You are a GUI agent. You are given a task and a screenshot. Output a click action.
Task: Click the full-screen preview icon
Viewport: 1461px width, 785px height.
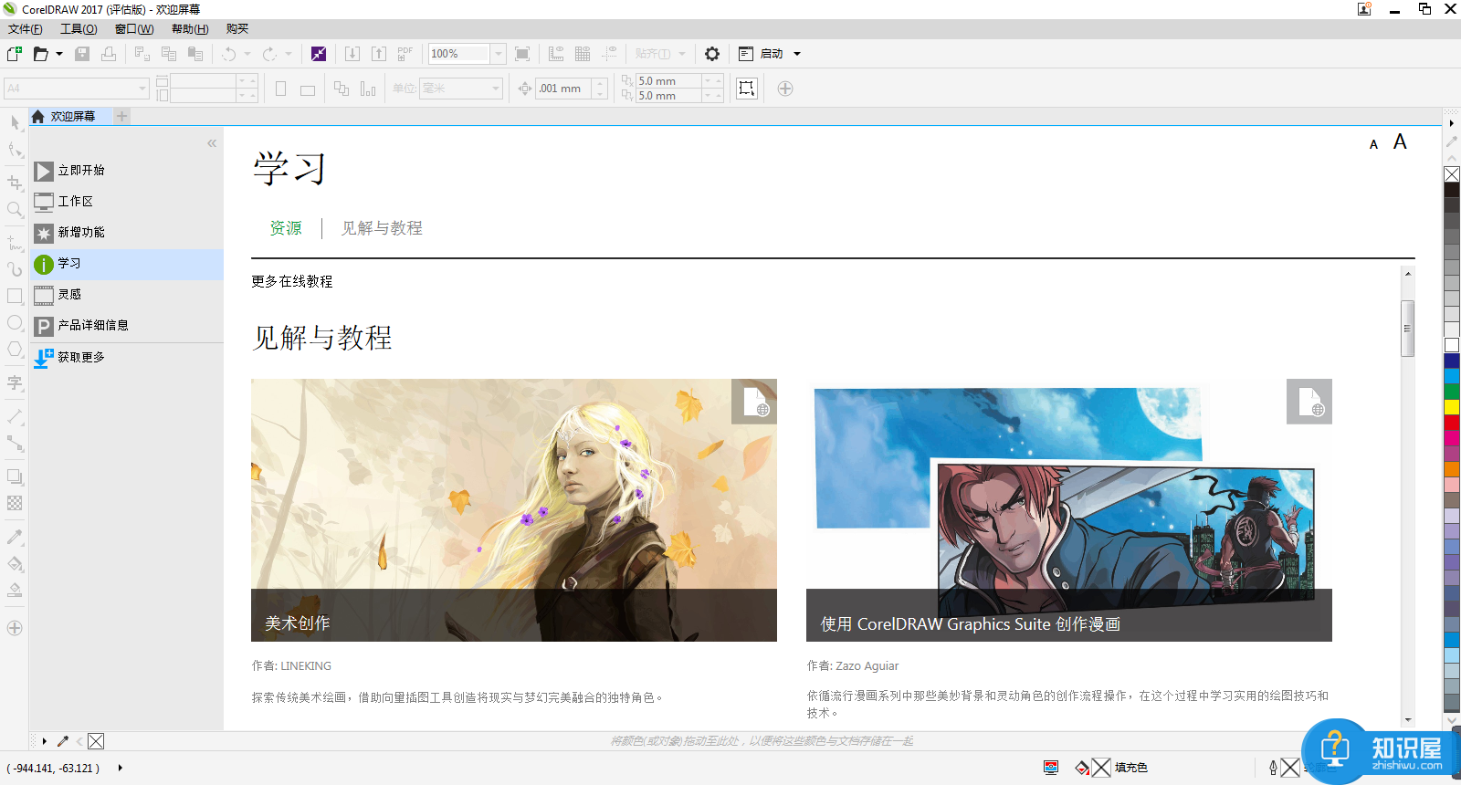click(x=522, y=54)
